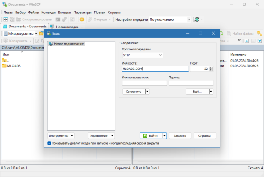Click the Изменено column header
264x177 pixels.
tap(238, 54)
